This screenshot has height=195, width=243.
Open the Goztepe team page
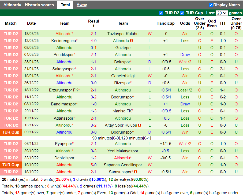[123, 47]
